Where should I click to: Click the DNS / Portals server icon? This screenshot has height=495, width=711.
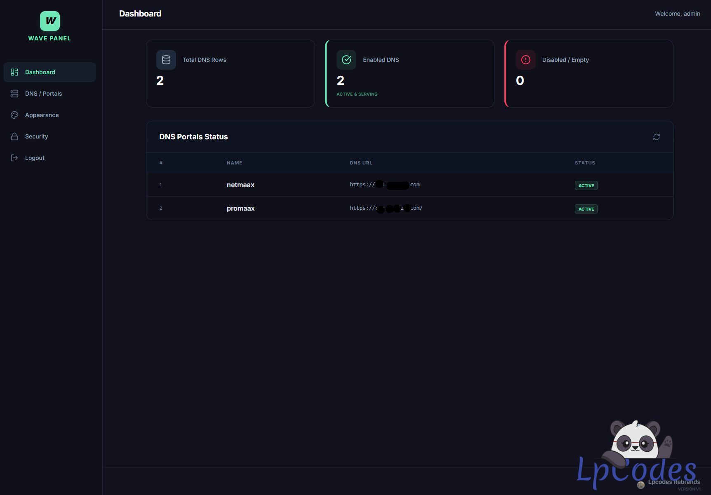[14, 94]
